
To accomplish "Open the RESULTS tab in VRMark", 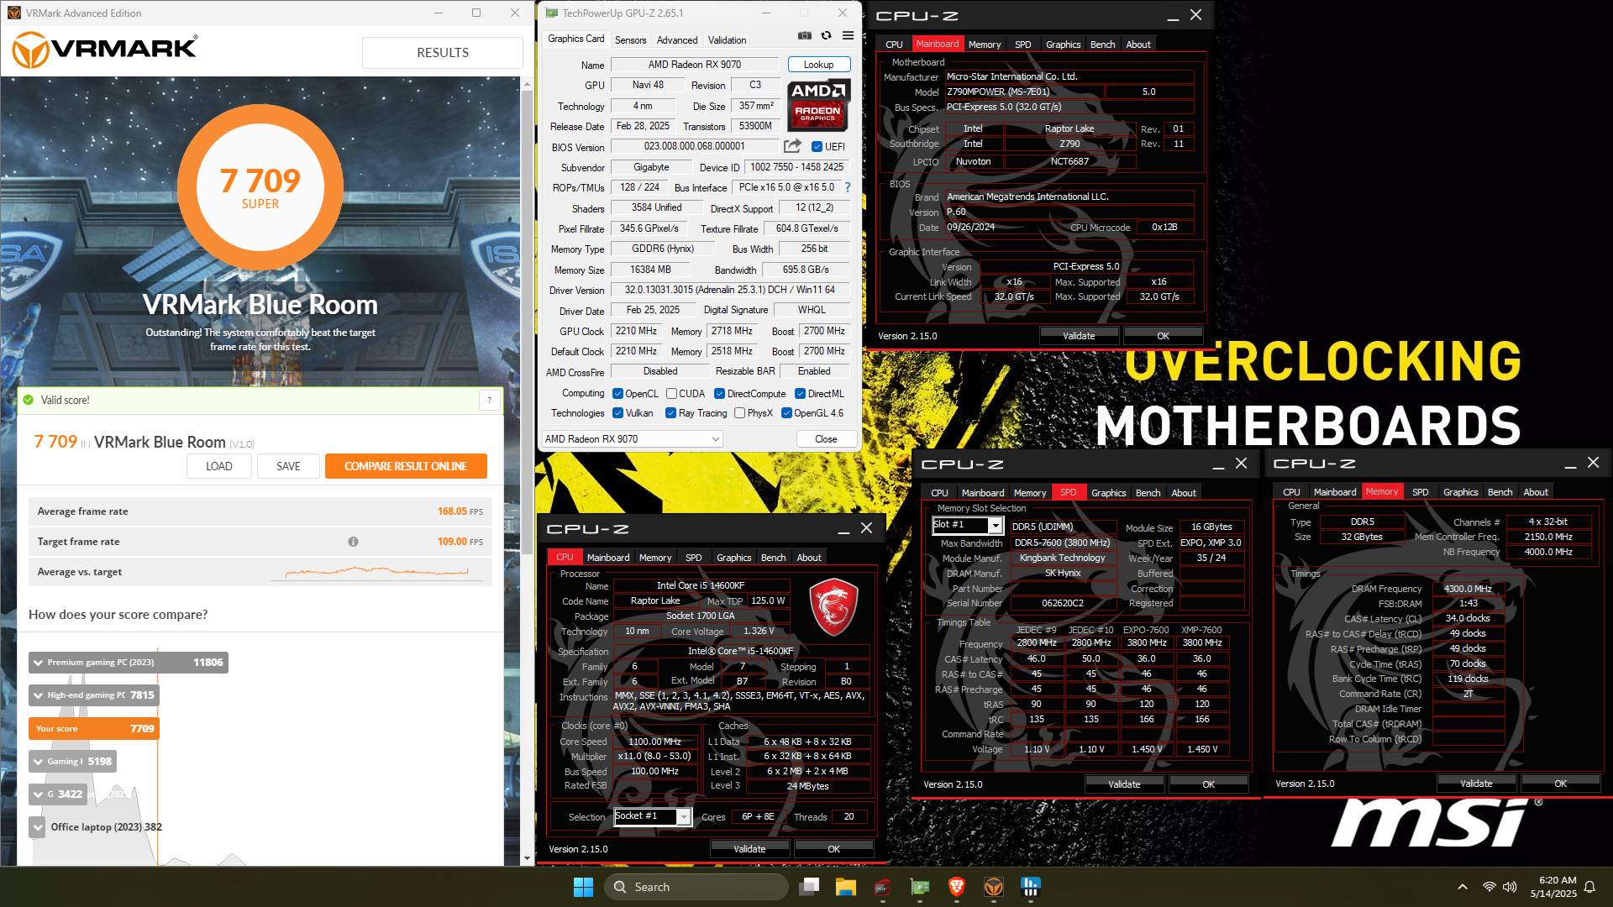I will click(443, 52).
